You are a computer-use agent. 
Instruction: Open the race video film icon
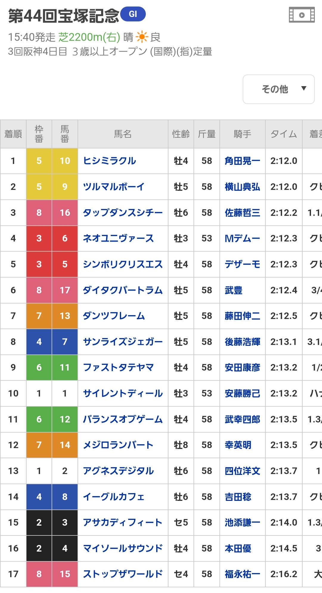302,15
